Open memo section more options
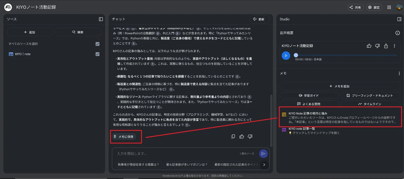Viewport: 404px width, 179px height. pos(399,73)
